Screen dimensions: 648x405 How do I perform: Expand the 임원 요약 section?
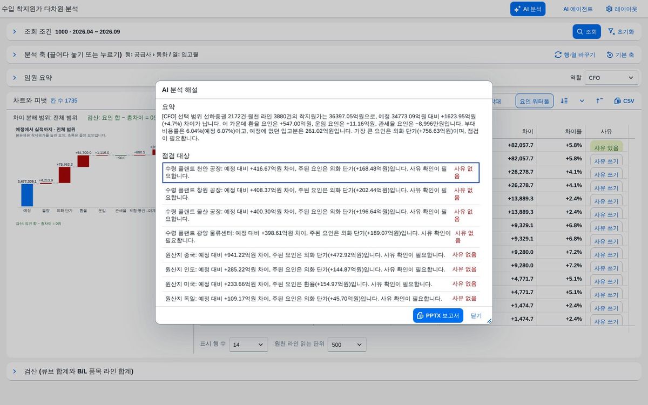coord(15,78)
